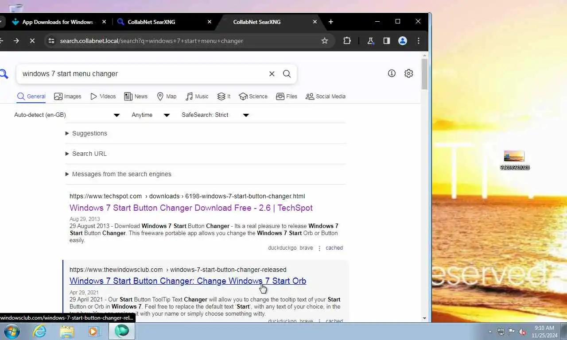The image size is (567, 340).
Task: Switch to Images search category
Action: pyautogui.click(x=68, y=97)
